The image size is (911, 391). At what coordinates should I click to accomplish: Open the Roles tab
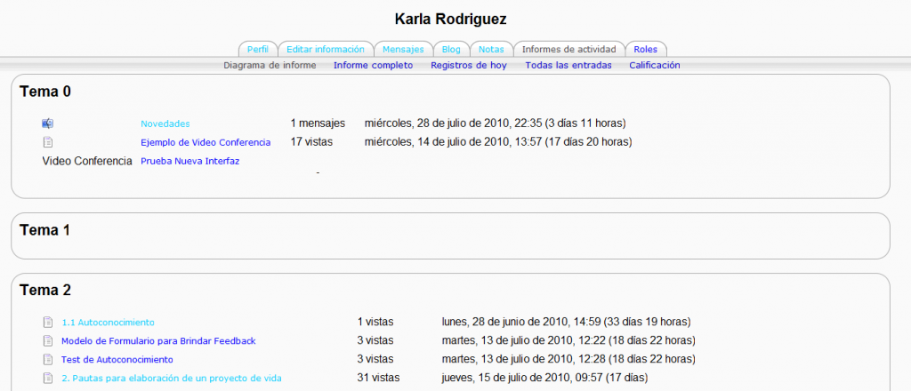pyautogui.click(x=645, y=50)
